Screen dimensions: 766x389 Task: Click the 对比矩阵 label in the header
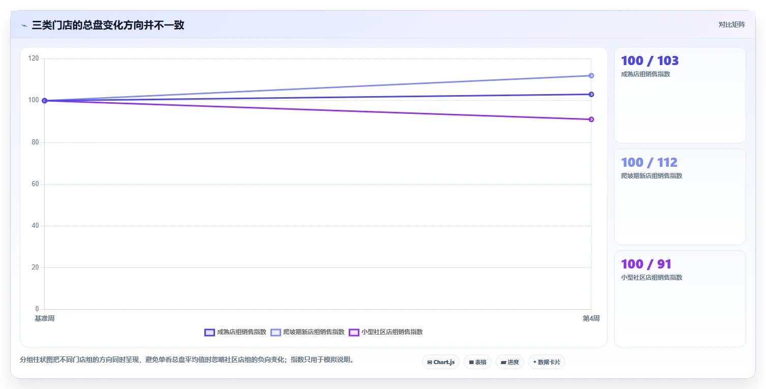[731, 25]
